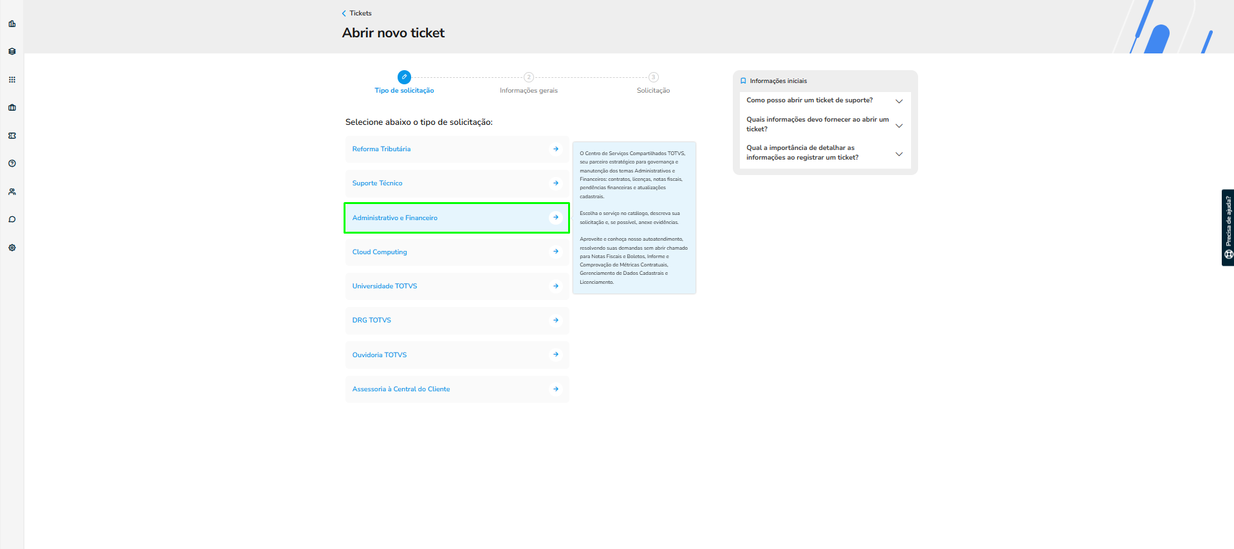1234x549 pixels.
Task: Click the 'Abrir novo ticket' page heading
Action: (393, 33)
